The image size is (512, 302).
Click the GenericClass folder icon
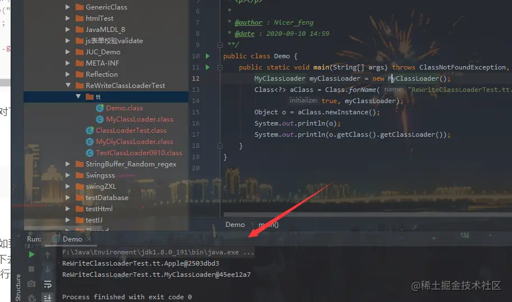pos(79,7)
